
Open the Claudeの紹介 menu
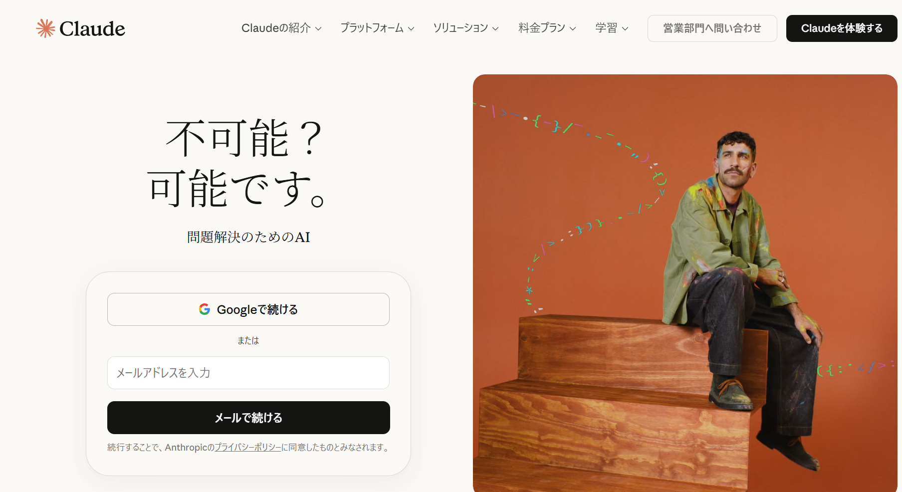[281, 28]
